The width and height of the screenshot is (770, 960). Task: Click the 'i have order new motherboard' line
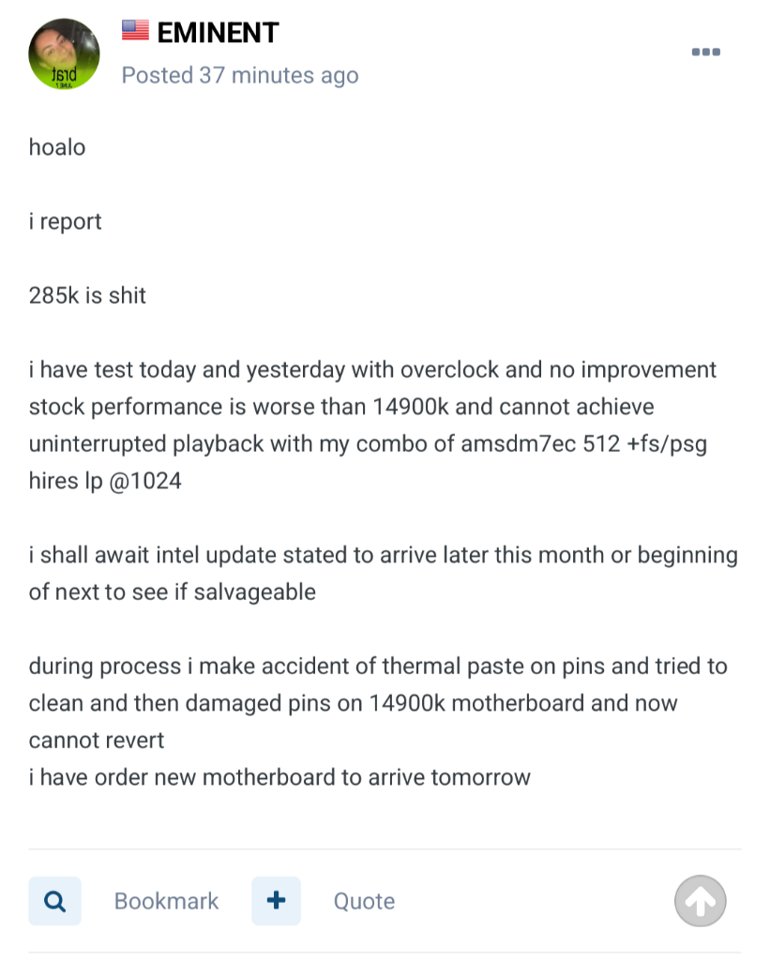click(x=279, y=777)
